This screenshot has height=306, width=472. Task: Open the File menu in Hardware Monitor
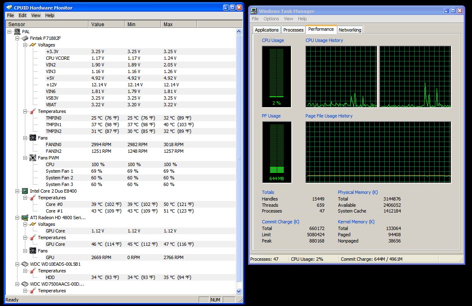coord(10,15)
